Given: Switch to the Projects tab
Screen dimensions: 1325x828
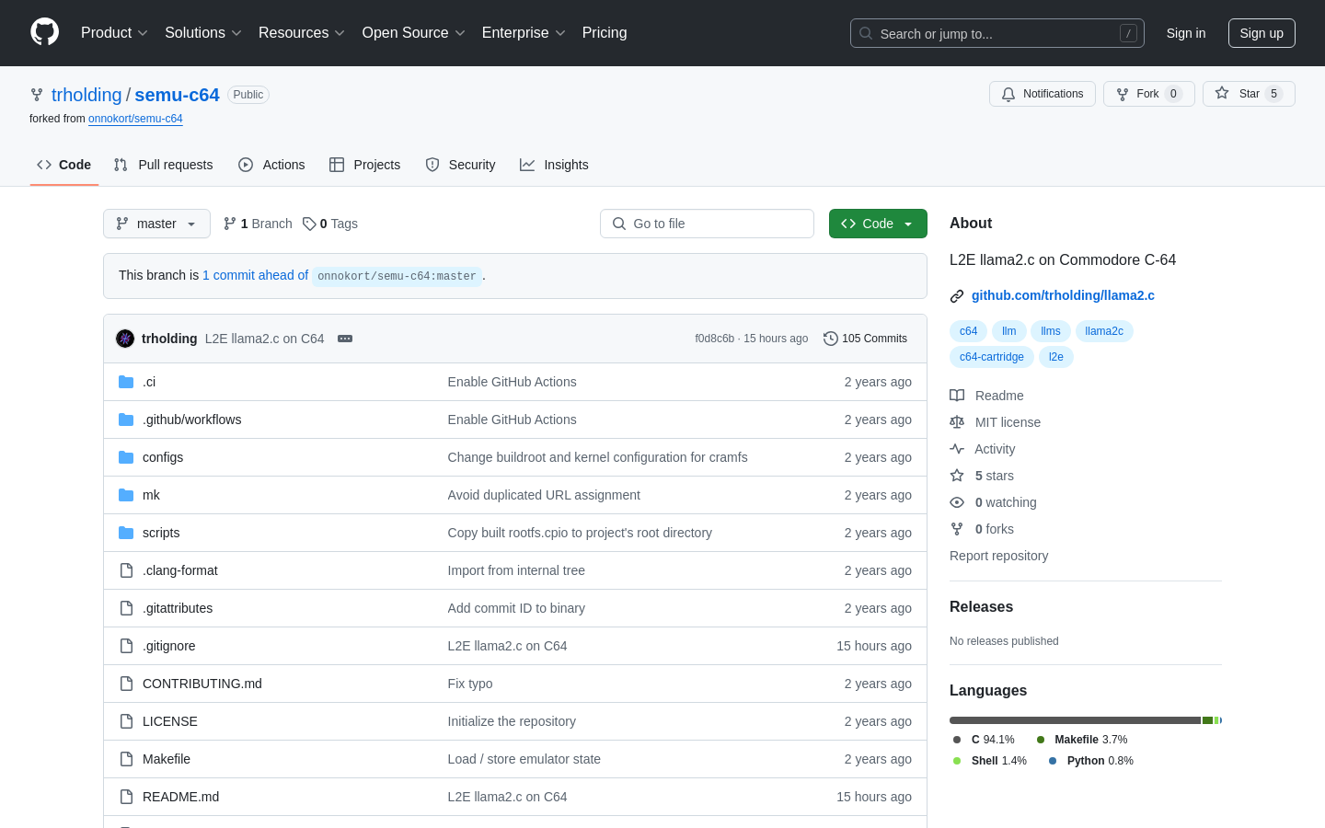Looking at the screenshot, I should 365,165.
